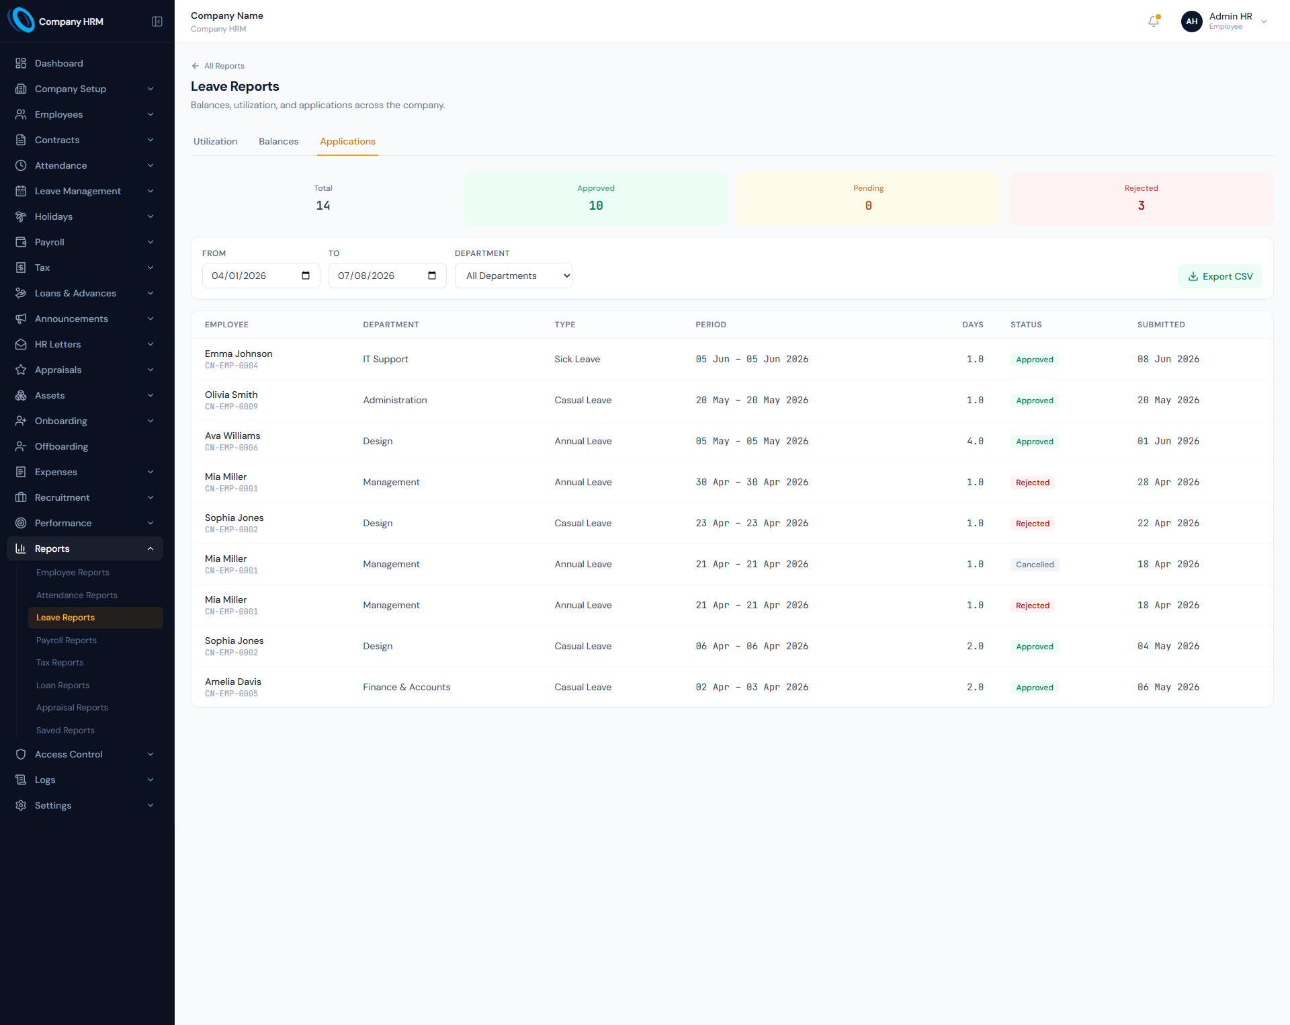Image resolution: width=1290 pixels, height=1025 pixels.
Task: Open the All Departments dropdown
Action: [514, 276]
